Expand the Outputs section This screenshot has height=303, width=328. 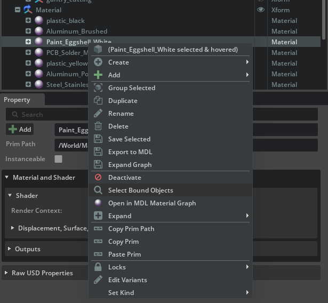(10, 249)
